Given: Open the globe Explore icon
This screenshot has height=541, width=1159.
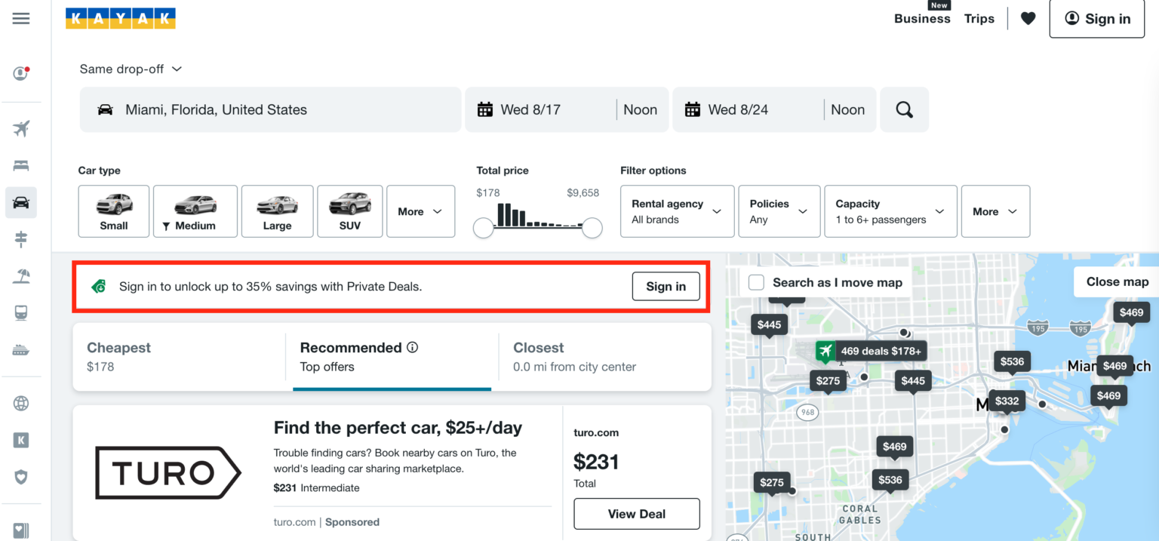Looking at the screenshot, I should point(20,403).
